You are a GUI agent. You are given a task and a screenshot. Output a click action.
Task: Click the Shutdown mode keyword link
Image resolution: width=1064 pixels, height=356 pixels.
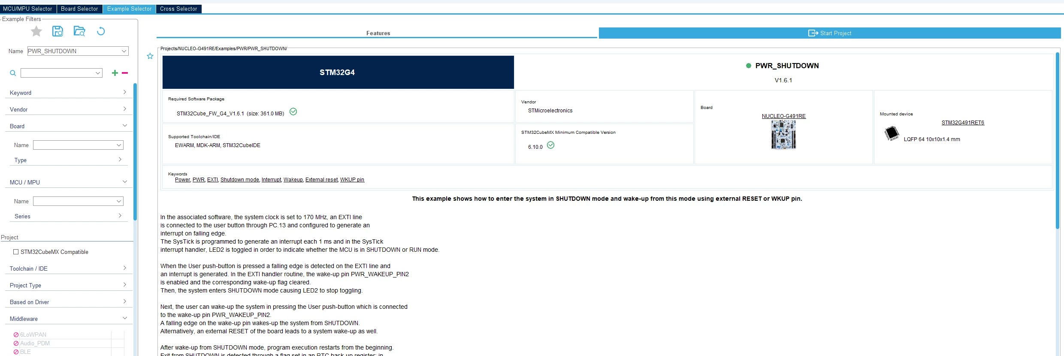(240, 180)
